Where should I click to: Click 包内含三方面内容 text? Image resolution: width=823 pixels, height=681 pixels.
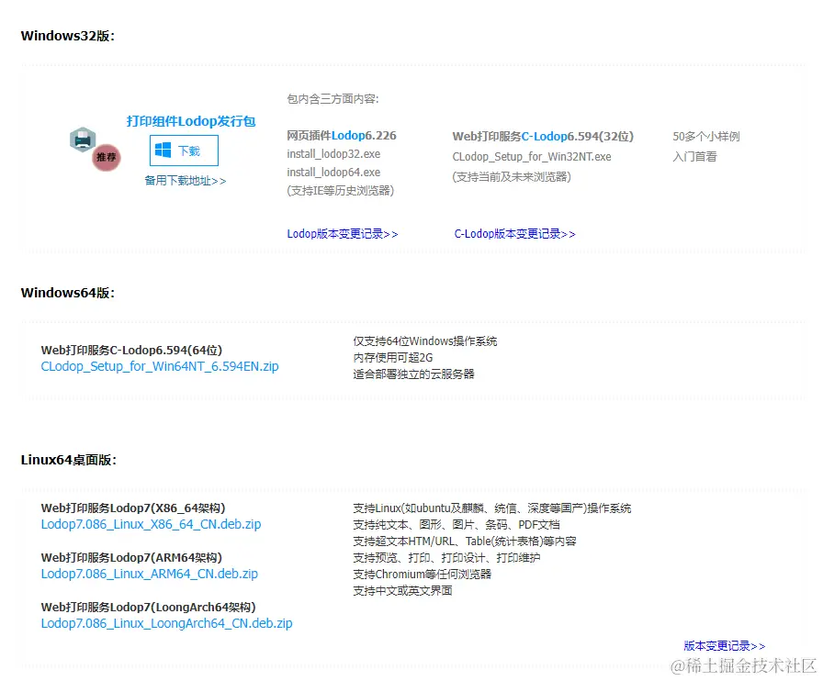(333, 99)
